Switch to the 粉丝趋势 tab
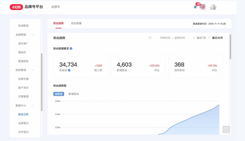This screenshot has height=141, width=245. [59, 23]
